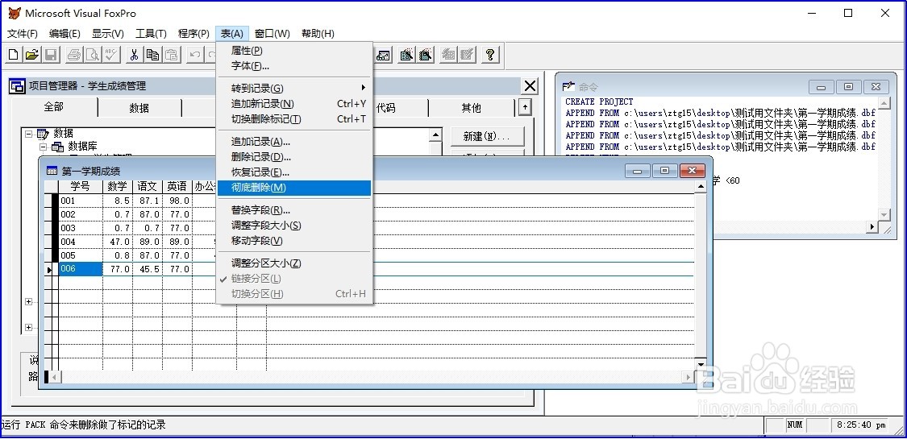Click the New file toolbar icon
Image resolution: width=907 pixels, height=439 pixels.
(x=14, y=55)
